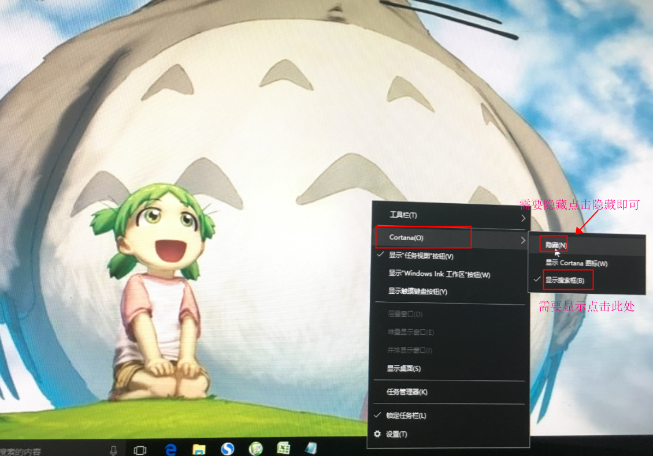Open Excel from the taskbar
653x456 pixels.
click(x=283, y=448)
